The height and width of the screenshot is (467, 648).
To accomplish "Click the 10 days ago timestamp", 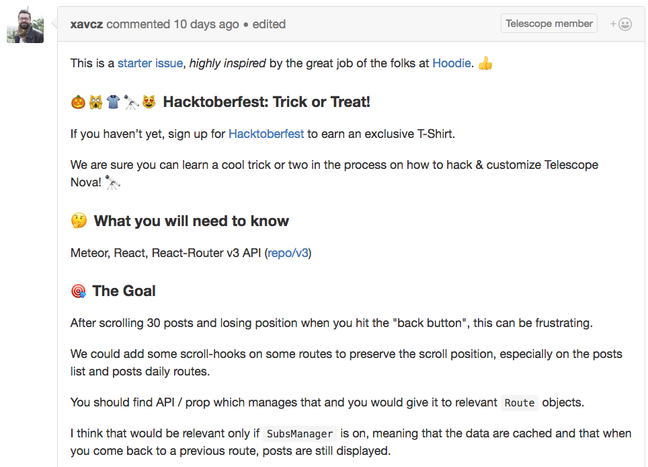I will coord(206,24).
